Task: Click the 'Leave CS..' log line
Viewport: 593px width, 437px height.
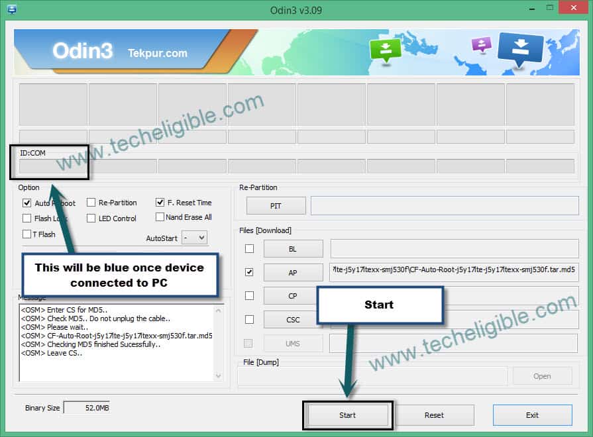Action: [x=52, y=353]
